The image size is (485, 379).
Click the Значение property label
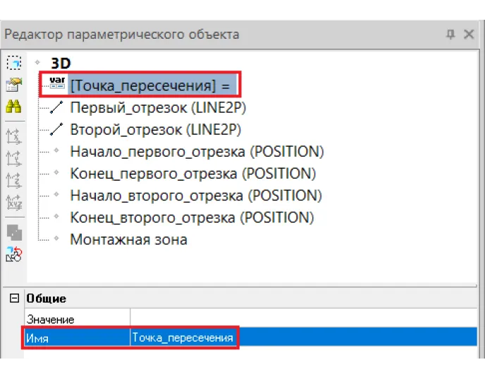(x=51, y=319)
